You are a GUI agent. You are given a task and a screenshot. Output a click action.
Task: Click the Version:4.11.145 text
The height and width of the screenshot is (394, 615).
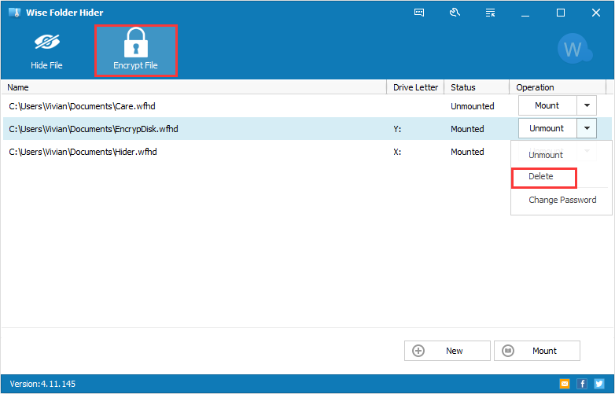click(42, 384)
